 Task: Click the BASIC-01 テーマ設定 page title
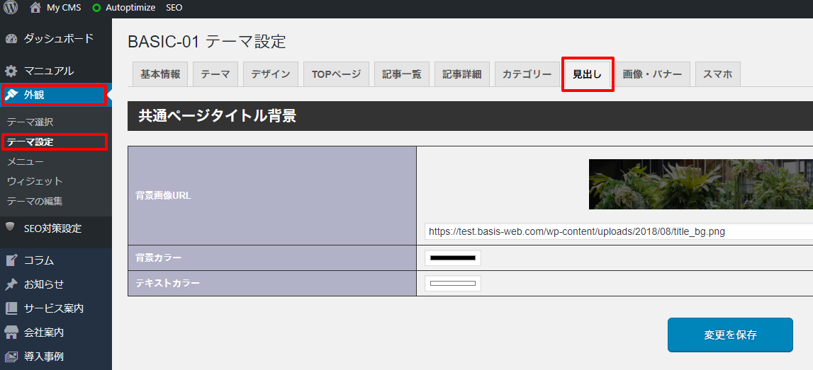tap(207, 42)
